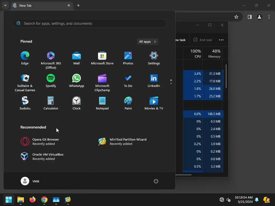This screenshot has height=206, width=275.
Task: Switch to Task Manager on the taskbar
Action: pyautogui.click(x=56, y=200)
